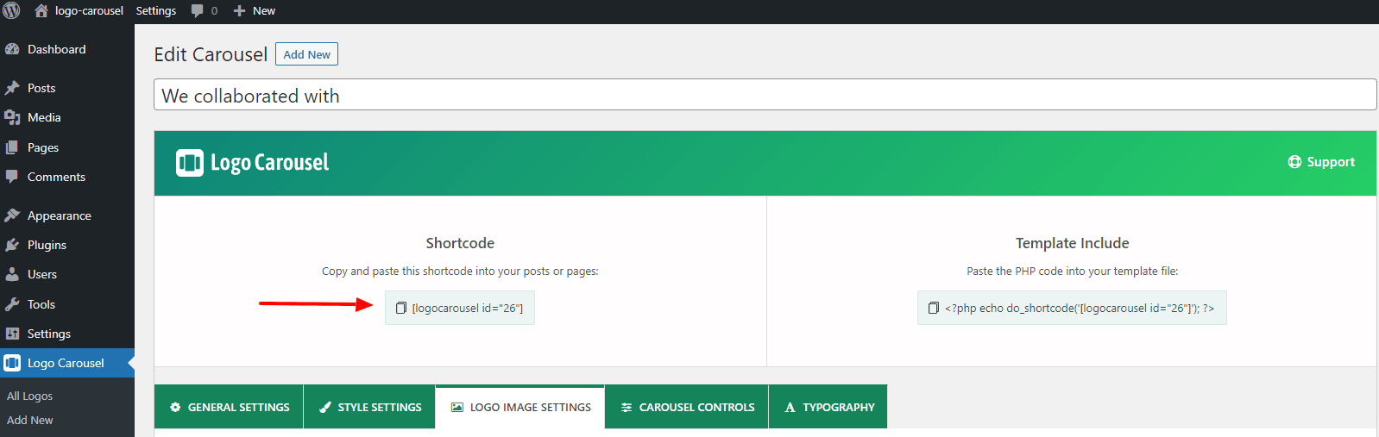1379x437 pixels.
Task: Open the General Settings tab
Action: 229,407
